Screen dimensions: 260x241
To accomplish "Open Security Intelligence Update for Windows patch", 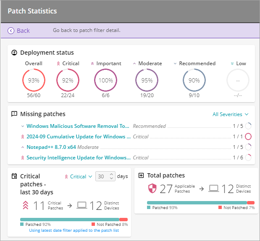I will pos(78,158).
